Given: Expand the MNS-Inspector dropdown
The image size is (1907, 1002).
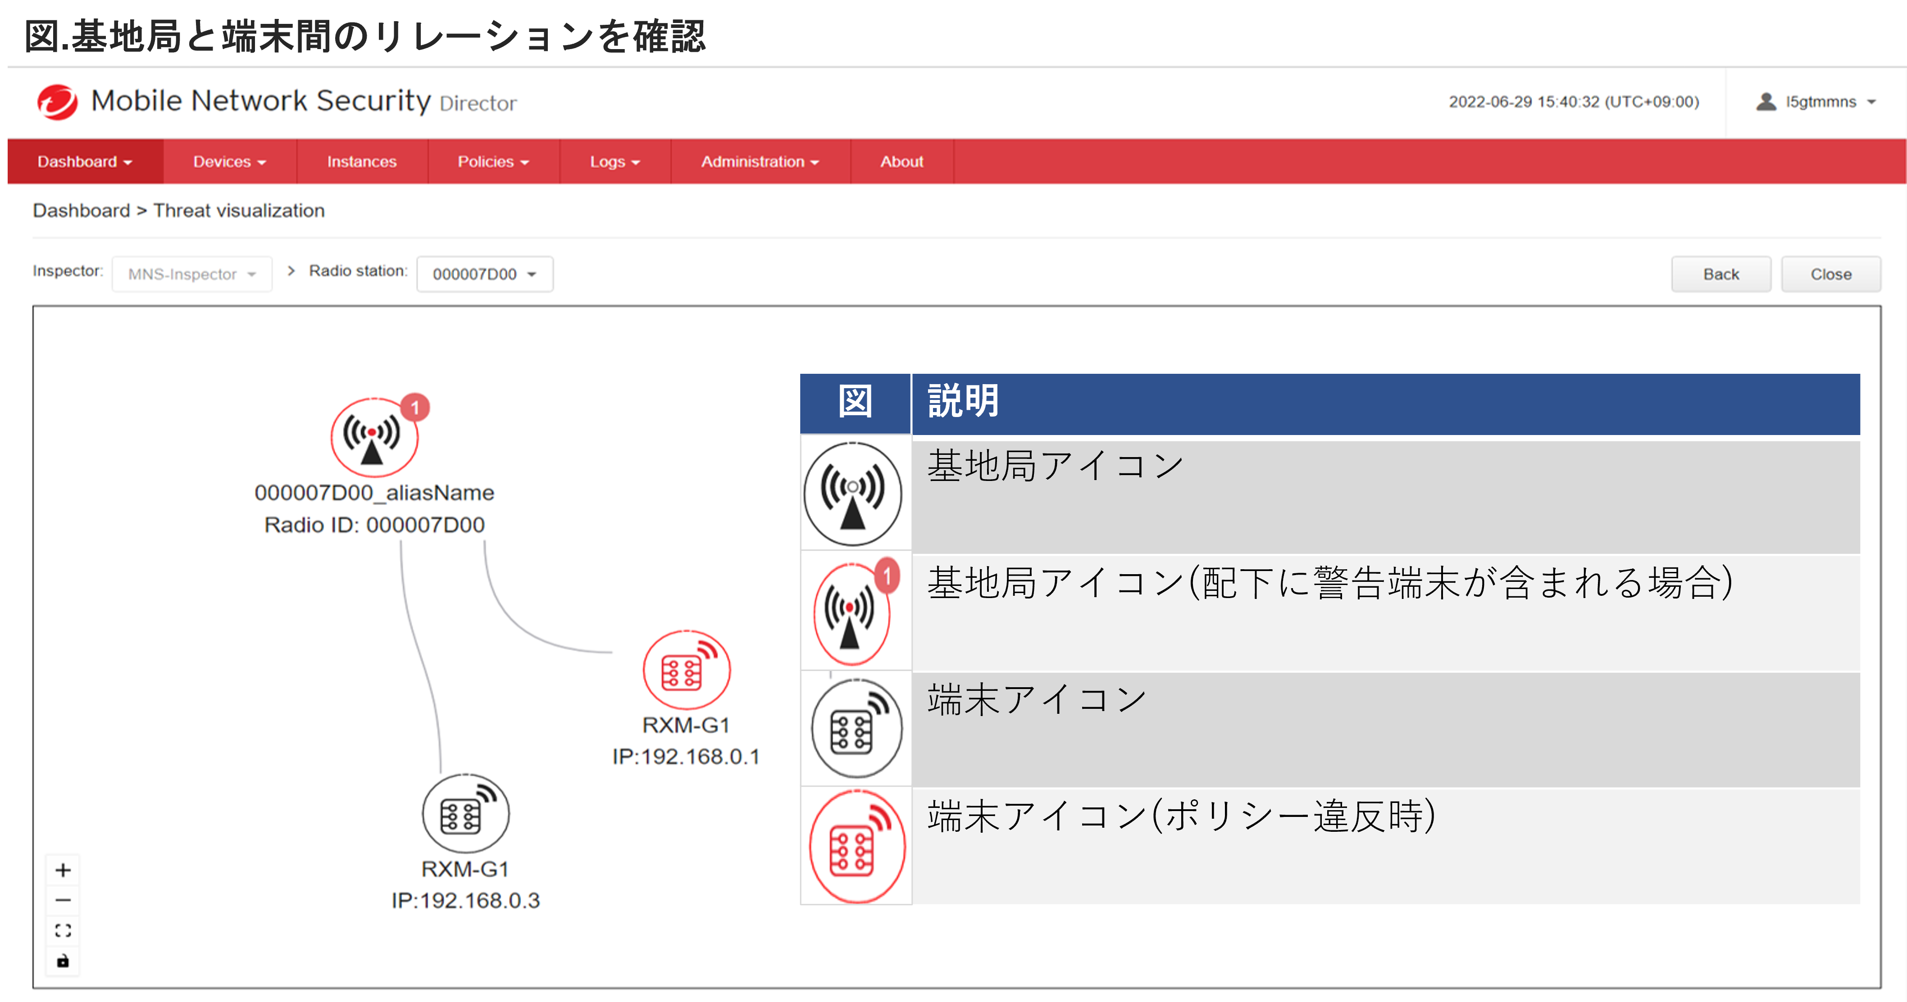Looking at the screenshot, I should [192, 274].
